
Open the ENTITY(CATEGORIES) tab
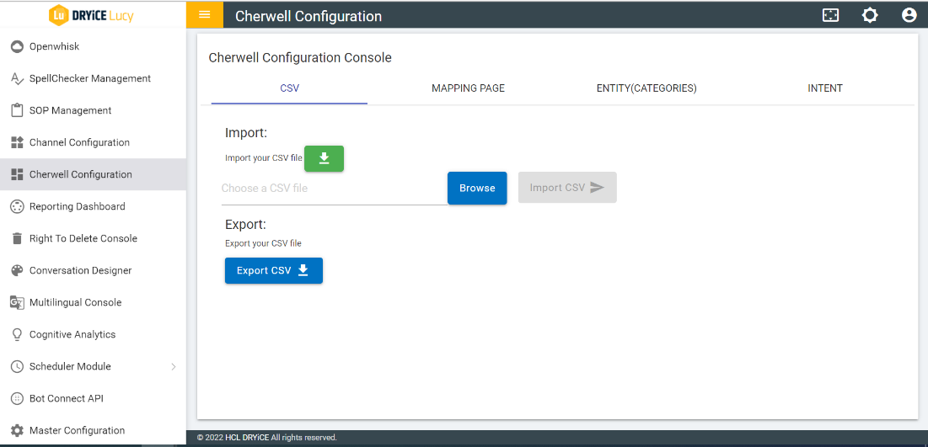pyautogui.click(x=646, y=88)
